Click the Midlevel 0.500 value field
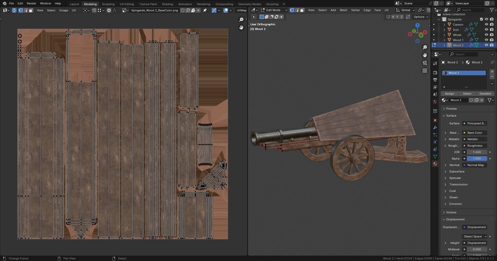This screenshot has width=497, height=261. click(477, 249)
